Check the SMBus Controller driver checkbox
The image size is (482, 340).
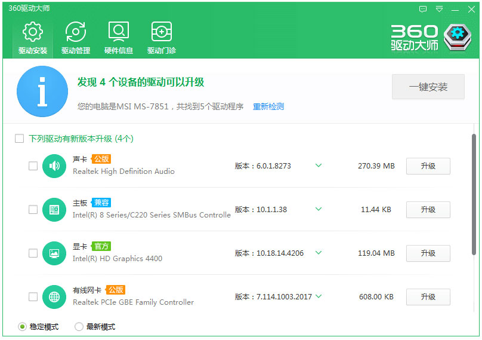click(33, 210)
